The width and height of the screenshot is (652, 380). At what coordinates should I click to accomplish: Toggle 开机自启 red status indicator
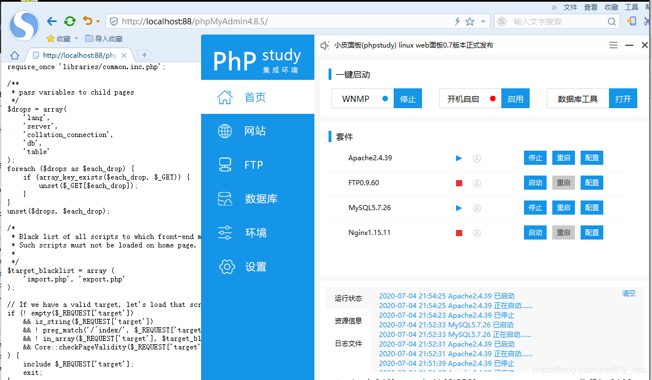coord(493,99)
